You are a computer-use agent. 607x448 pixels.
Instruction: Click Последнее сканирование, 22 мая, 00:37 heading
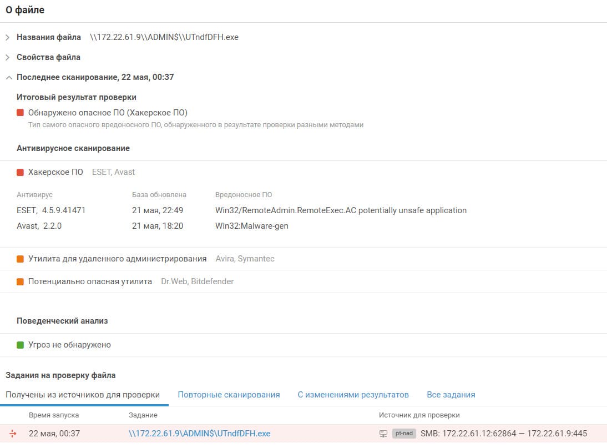95,77
